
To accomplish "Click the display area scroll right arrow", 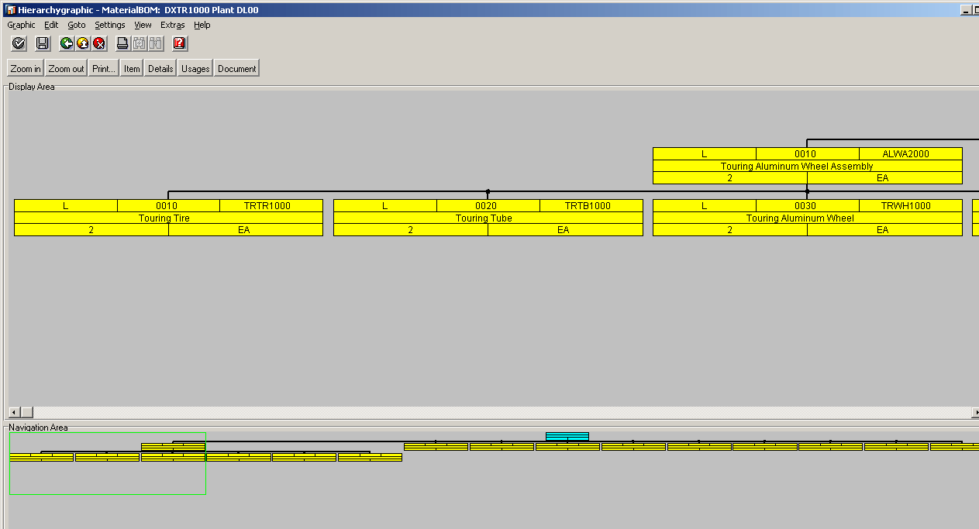I will 975,412.
